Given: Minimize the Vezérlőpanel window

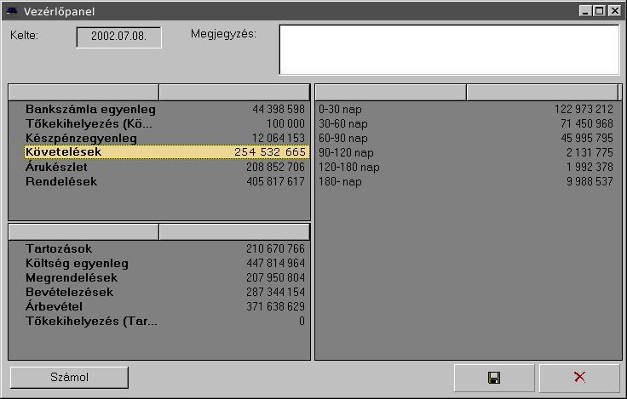Looking at the screenshot, I should pyautogui.click(x=585, y=11).
